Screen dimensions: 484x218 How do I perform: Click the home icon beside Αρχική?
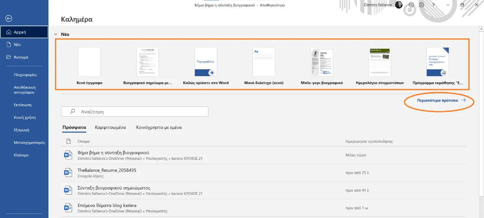click(9, 32)
